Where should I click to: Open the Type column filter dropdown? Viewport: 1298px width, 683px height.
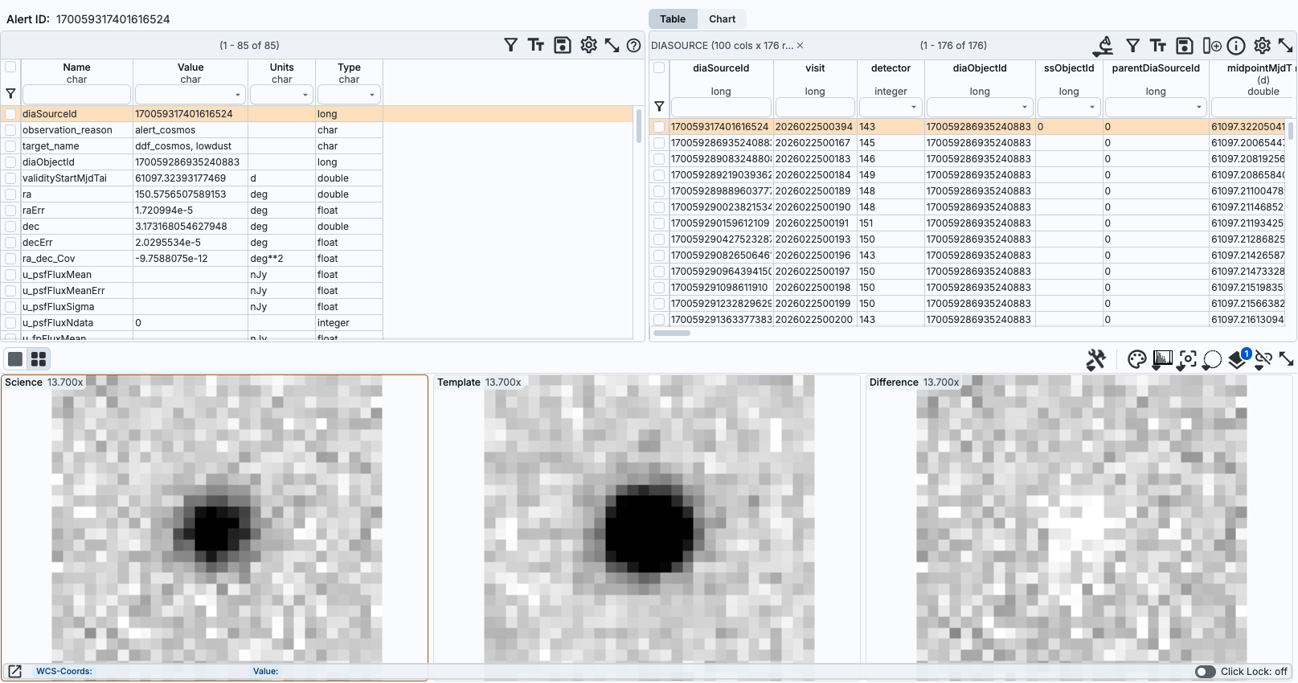click(372, 95)
